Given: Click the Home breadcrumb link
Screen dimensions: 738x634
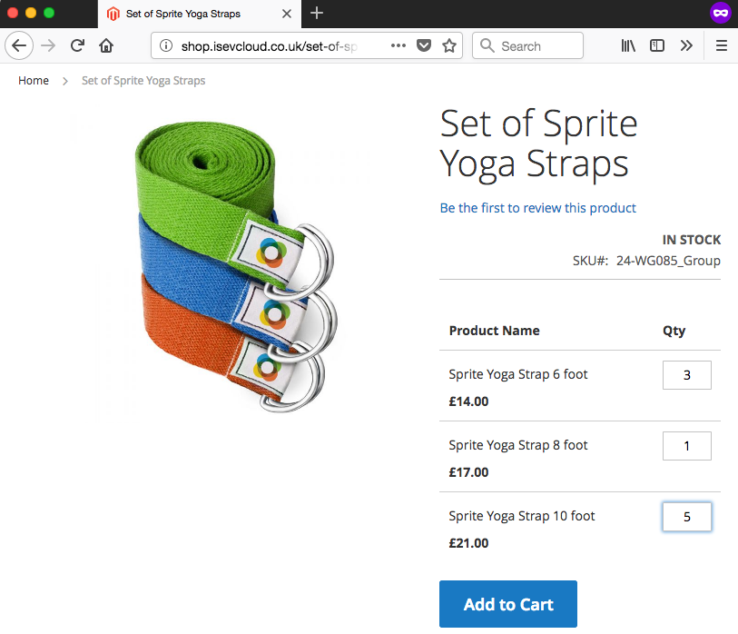Looking at the screenshot, I should coord(34,81).
